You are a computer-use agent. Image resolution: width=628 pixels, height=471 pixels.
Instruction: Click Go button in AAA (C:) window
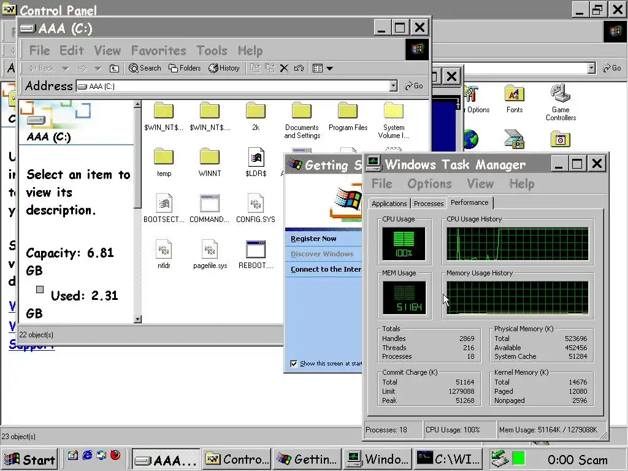(414, 86)
